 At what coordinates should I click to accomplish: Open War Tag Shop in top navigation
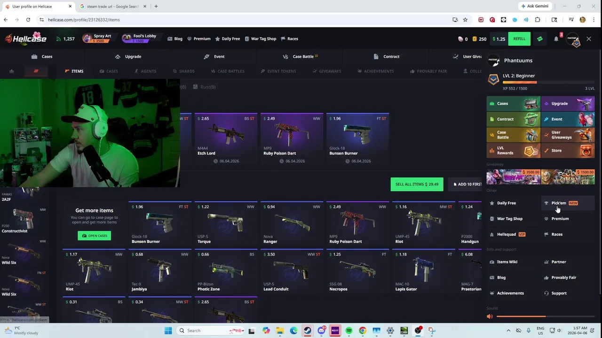tap(261, 39)
